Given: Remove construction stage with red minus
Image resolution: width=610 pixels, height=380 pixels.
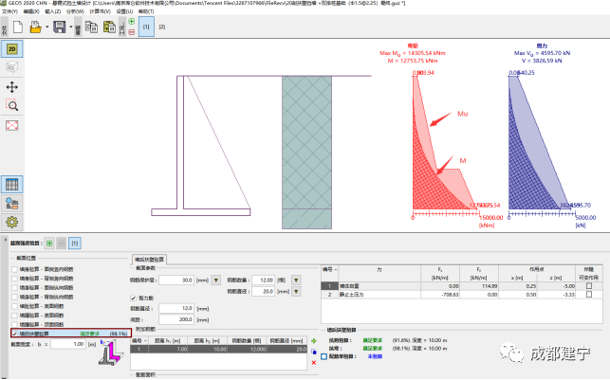Looking at the screenshot, I should [x=132, y=32].
